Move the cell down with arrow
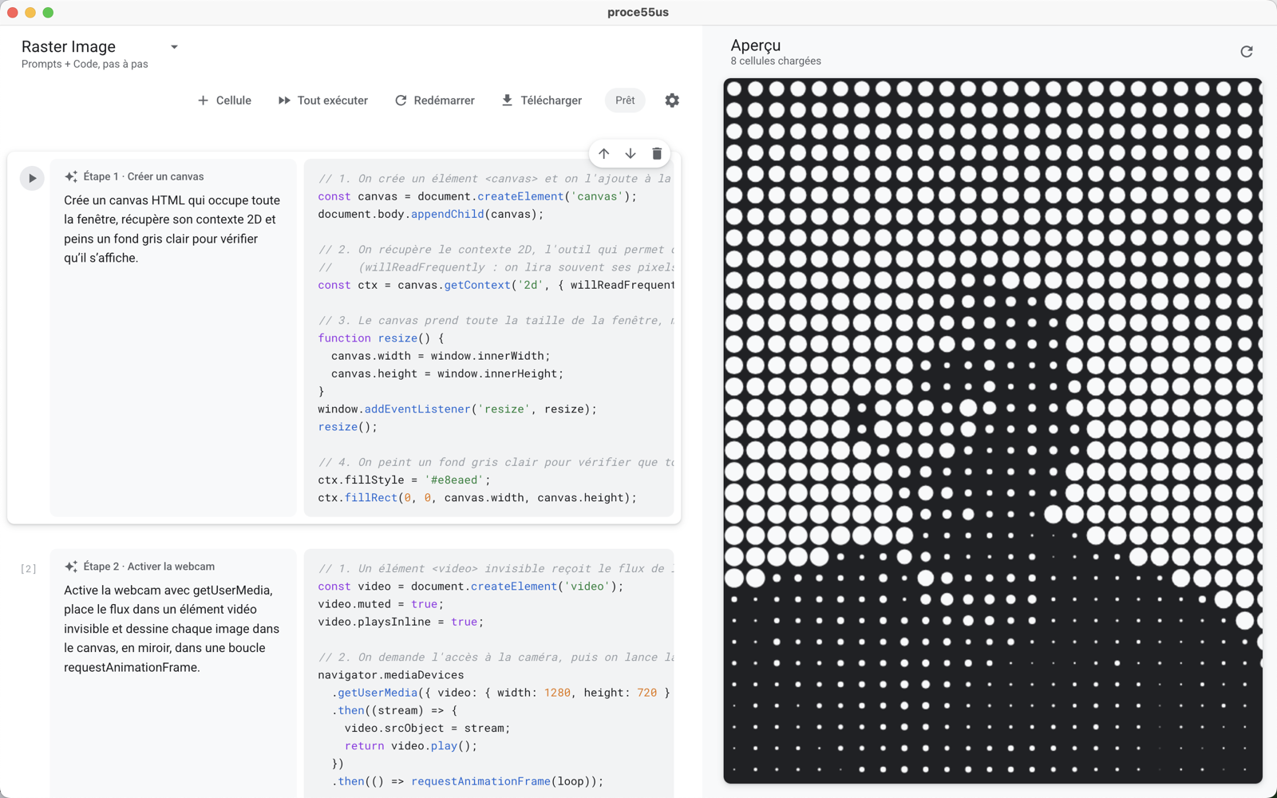Viewport: 1277px width, 798px height. [x=631, y=153]
